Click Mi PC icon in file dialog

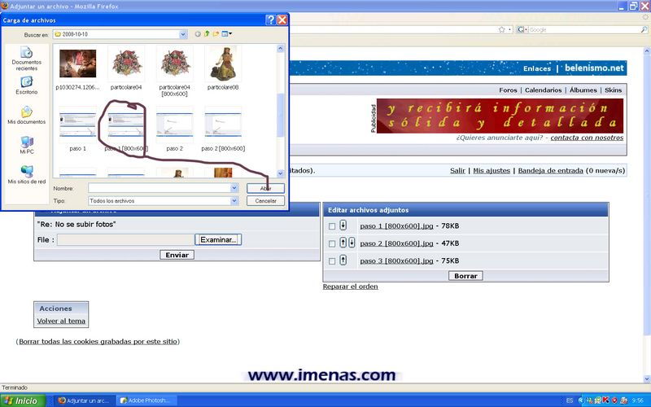26,145
